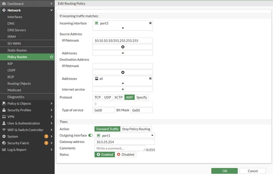Screen dimensions: 273x174
Task: Click the Type of service field
Action: click(x=104, y=110)
